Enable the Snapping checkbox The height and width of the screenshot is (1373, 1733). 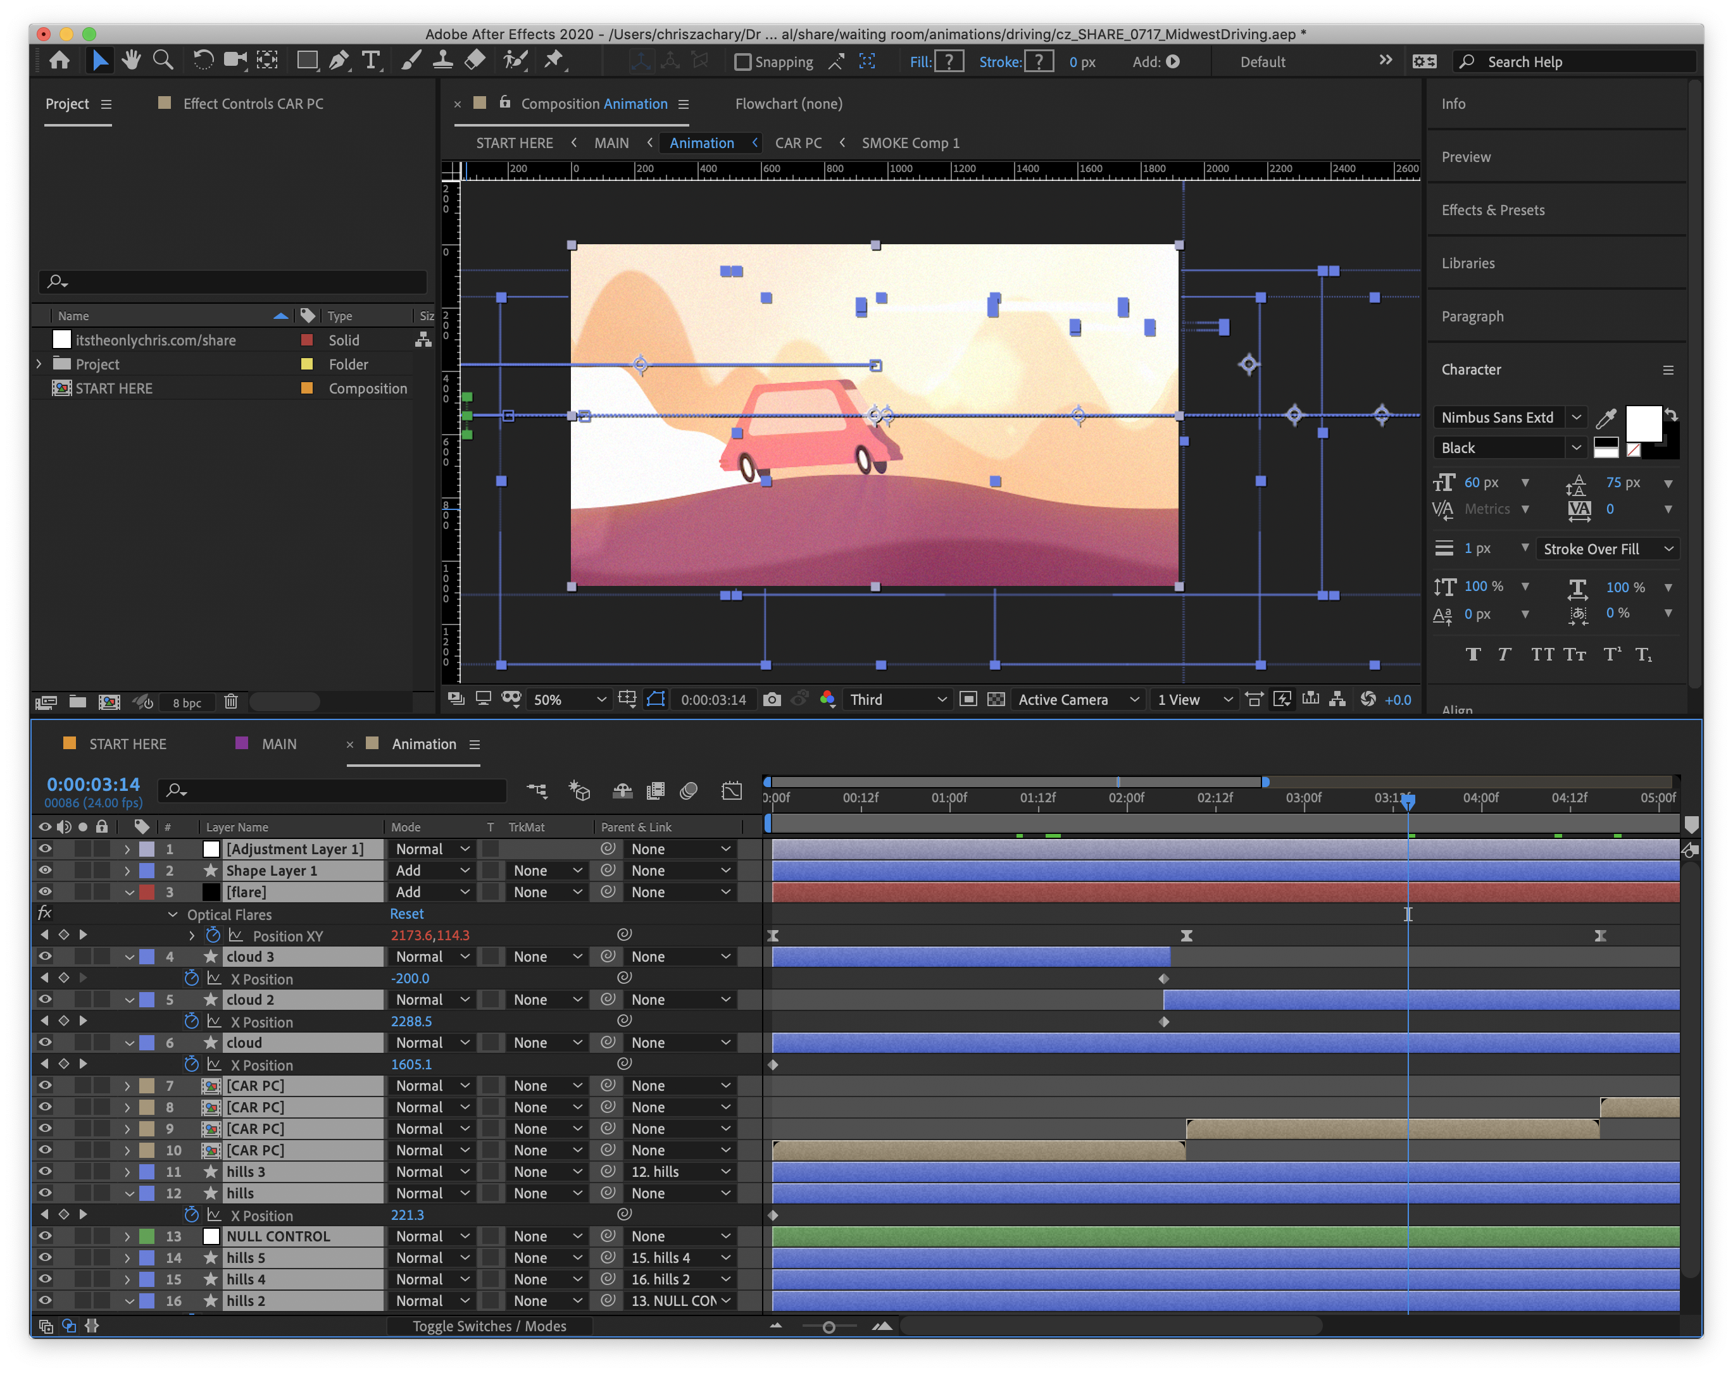742,62
